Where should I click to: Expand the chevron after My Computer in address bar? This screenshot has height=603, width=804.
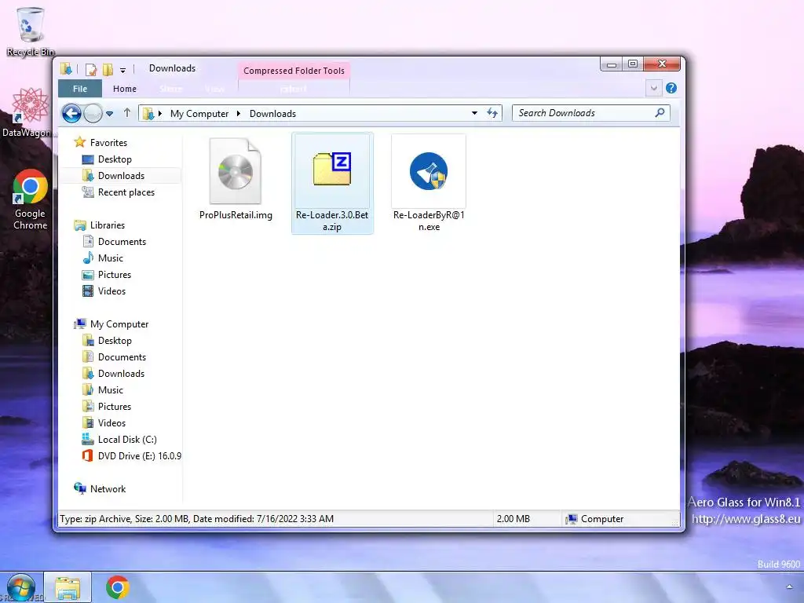239,113
